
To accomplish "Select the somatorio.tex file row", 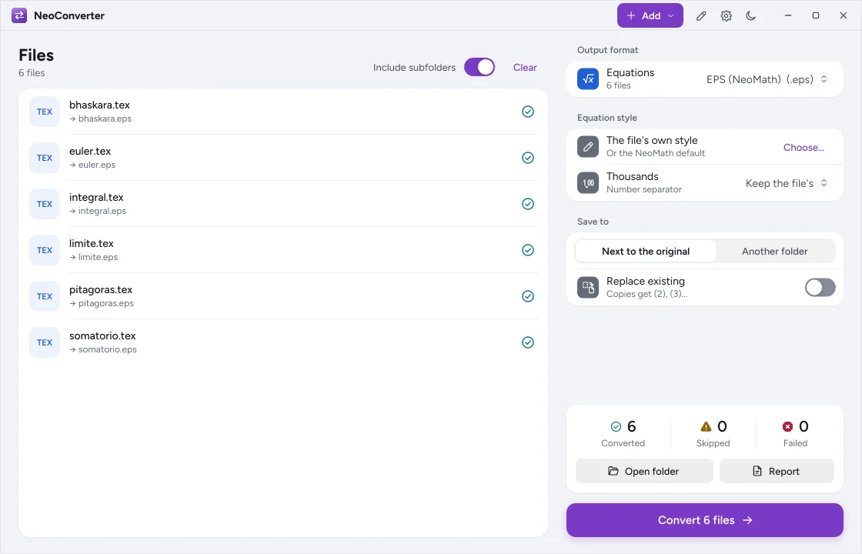I will (x=284, y=342).
